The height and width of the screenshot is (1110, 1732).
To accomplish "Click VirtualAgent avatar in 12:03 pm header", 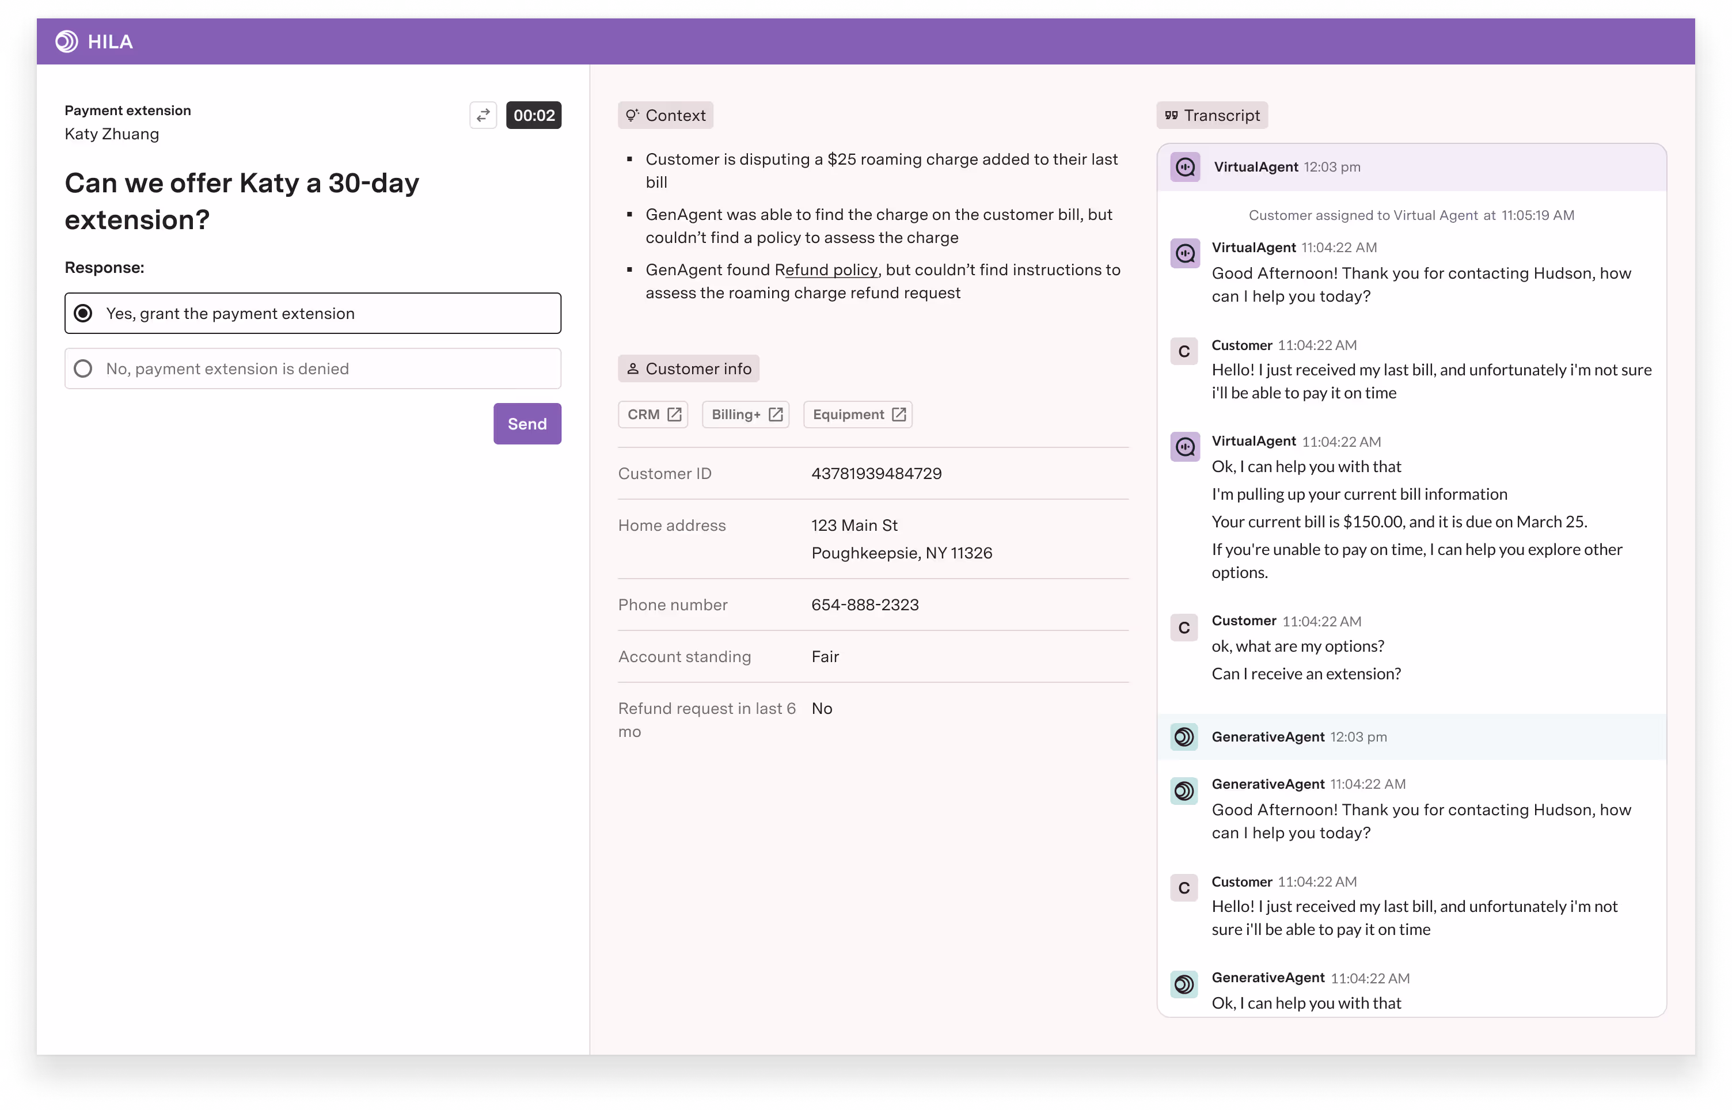I will [1185, 167].
